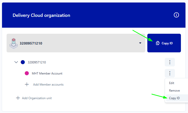Open the organization selector dropdown arrow

point(140,43)
